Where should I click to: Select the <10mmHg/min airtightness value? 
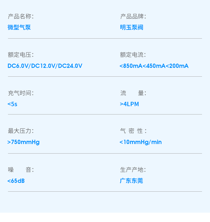pos(141,142)
